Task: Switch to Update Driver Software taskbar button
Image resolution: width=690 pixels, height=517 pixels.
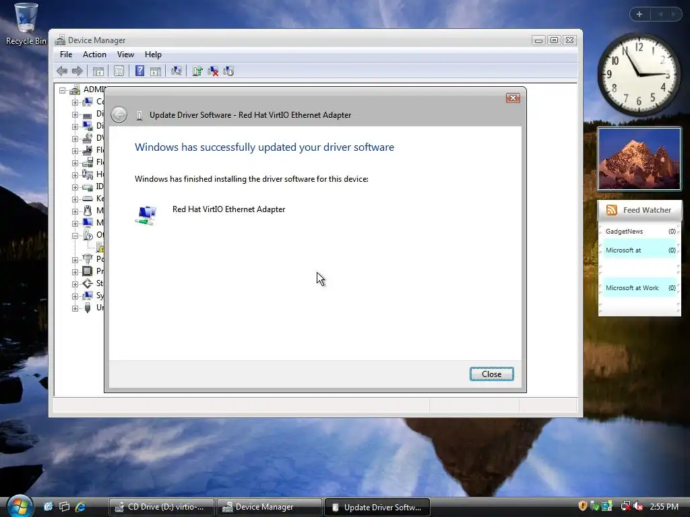Action: [x=377, y=508]
